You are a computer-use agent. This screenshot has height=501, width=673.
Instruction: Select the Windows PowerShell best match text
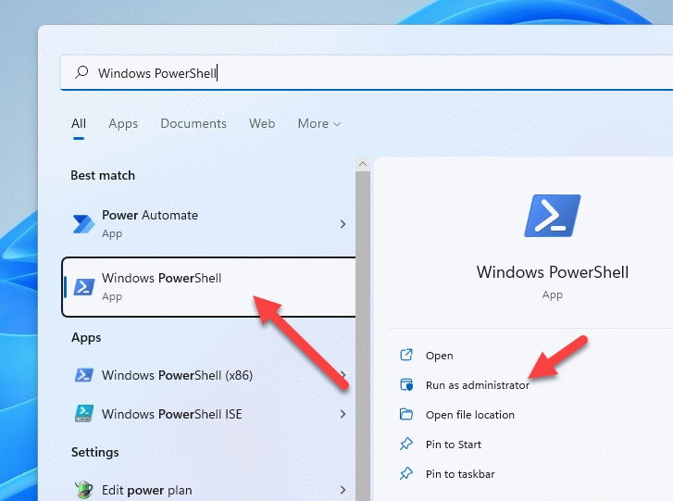(161, 278)
